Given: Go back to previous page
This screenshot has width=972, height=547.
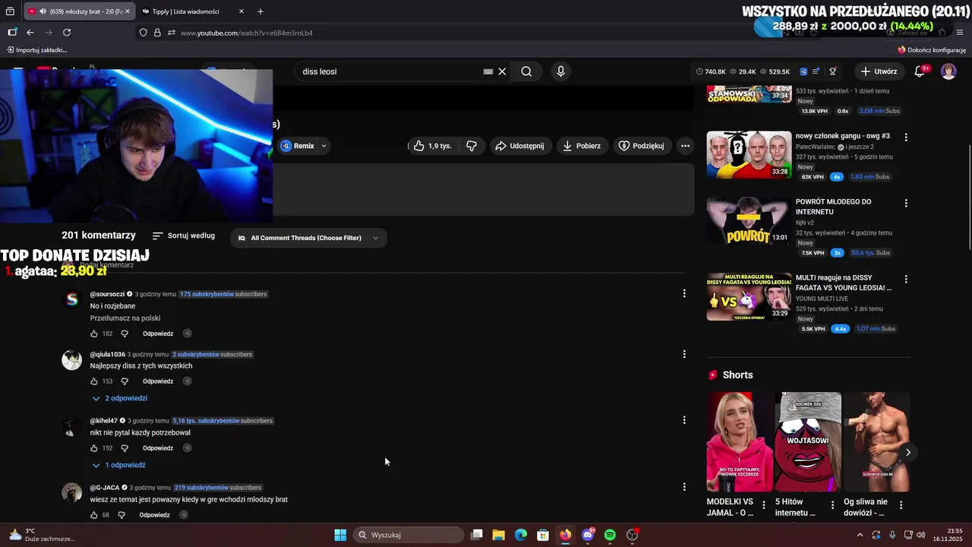Looking at the screenshot, I should [30, 33].
